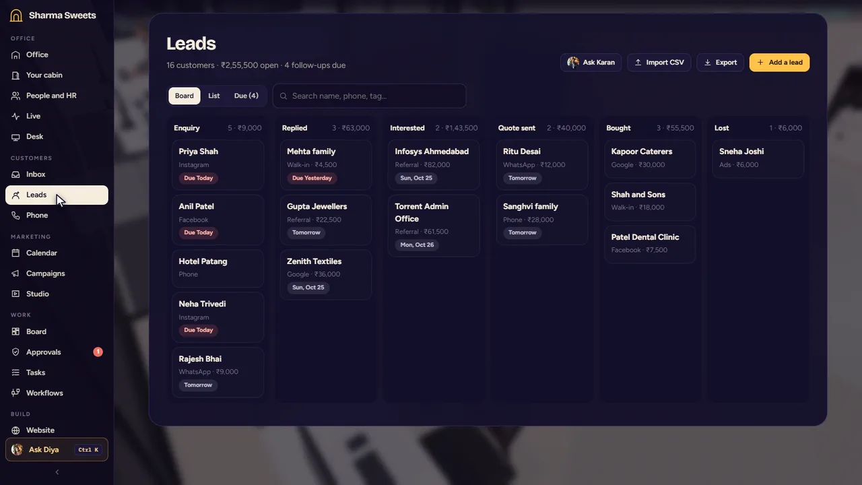Screen dimensions: 862x485
Task: Open the Website globe item
Action: coord(57,430)
